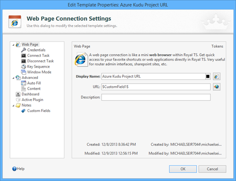Screen dimensions: 236x181
Task: Click the Credentials key icon
Action: (x=24, y=50)
